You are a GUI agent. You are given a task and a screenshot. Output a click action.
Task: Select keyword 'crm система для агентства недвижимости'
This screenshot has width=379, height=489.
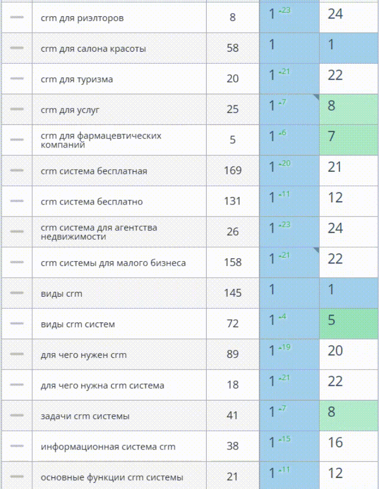pyautogui.click(x=99, y=232)
